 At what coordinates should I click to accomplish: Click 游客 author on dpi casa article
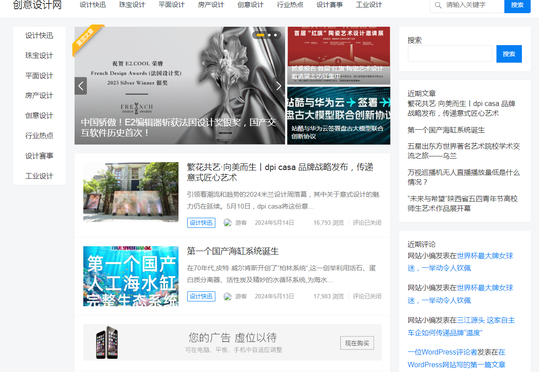tap(241, 223)
